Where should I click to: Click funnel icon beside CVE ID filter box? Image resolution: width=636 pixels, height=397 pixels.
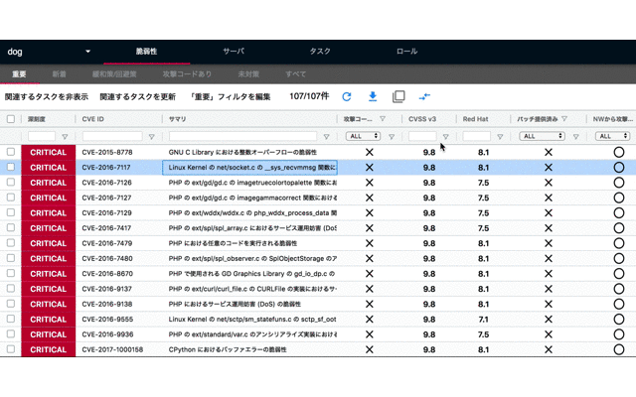[151, 137]
